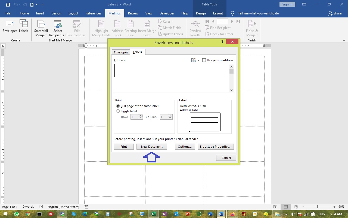Click the label preview thumbnail
The width and height of the screenshot is (348, 218).
click(205, 122)
